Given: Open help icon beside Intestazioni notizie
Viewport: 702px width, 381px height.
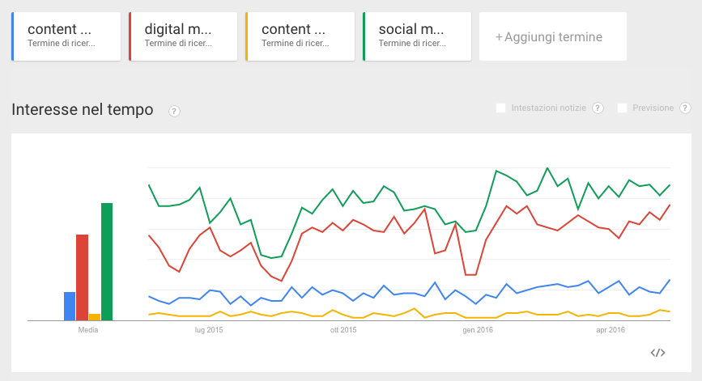Looking at the screenshot, I should click(x=598, y=108).
